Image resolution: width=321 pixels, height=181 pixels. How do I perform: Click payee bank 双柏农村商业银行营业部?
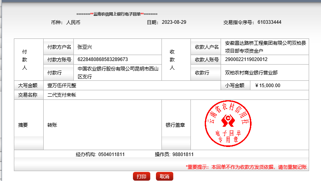point(251,72)
